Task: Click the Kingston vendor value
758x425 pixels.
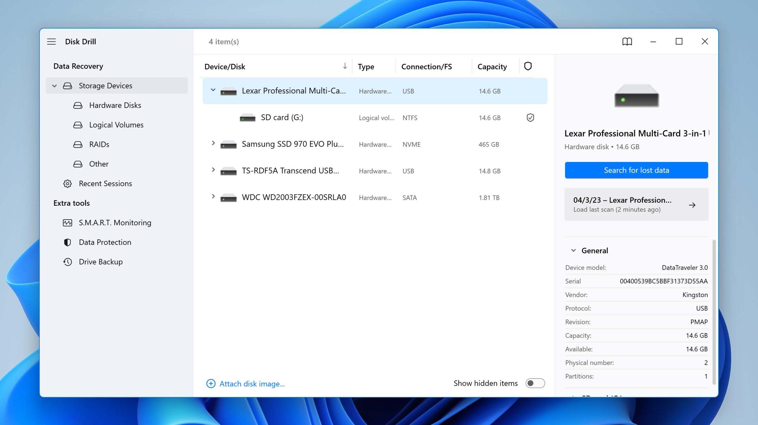Action: point(695,295)
